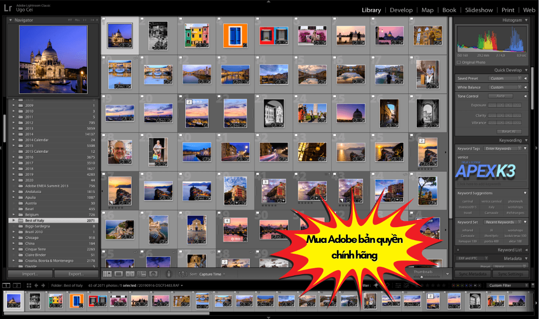Click the filmstrip grid shortcut icon
Viewport: 539px width, 319px height.
28,286
